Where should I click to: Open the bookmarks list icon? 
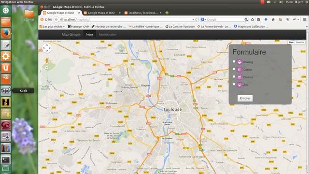pos(259,19)
